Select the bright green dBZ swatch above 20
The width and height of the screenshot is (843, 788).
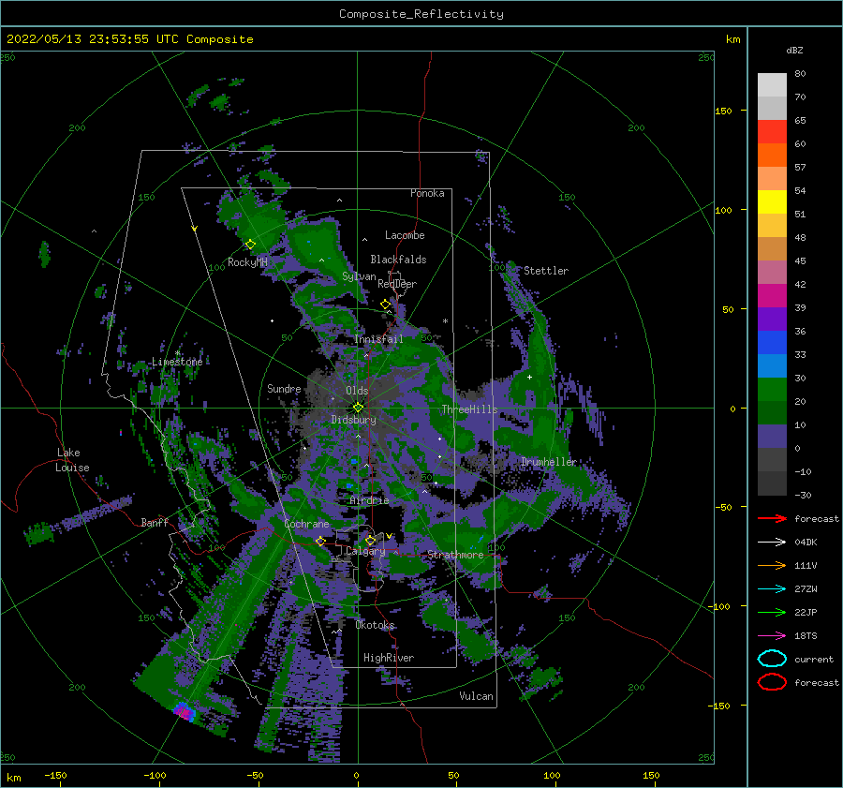tap(772, 390)
